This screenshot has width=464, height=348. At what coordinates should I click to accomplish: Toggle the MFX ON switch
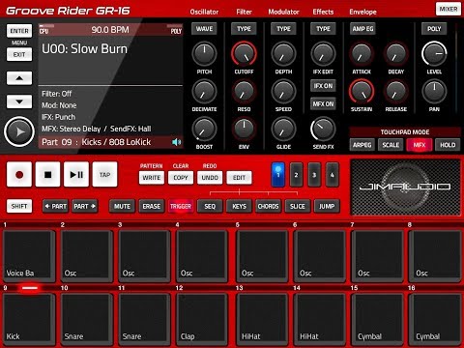[323, 104]
